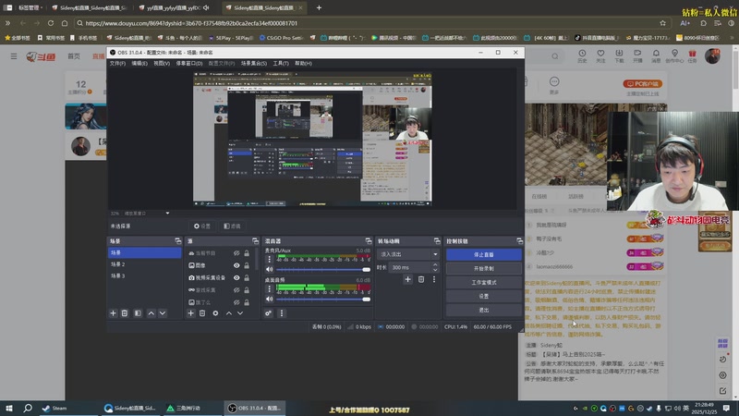Open the 工具(T) menu in OBS
The height and width of the screenshot is (416, 739).
click(x=281, y=64)
